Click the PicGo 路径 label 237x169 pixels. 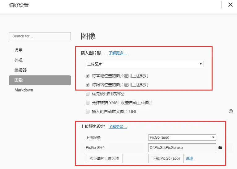click(x=95, y=148)
